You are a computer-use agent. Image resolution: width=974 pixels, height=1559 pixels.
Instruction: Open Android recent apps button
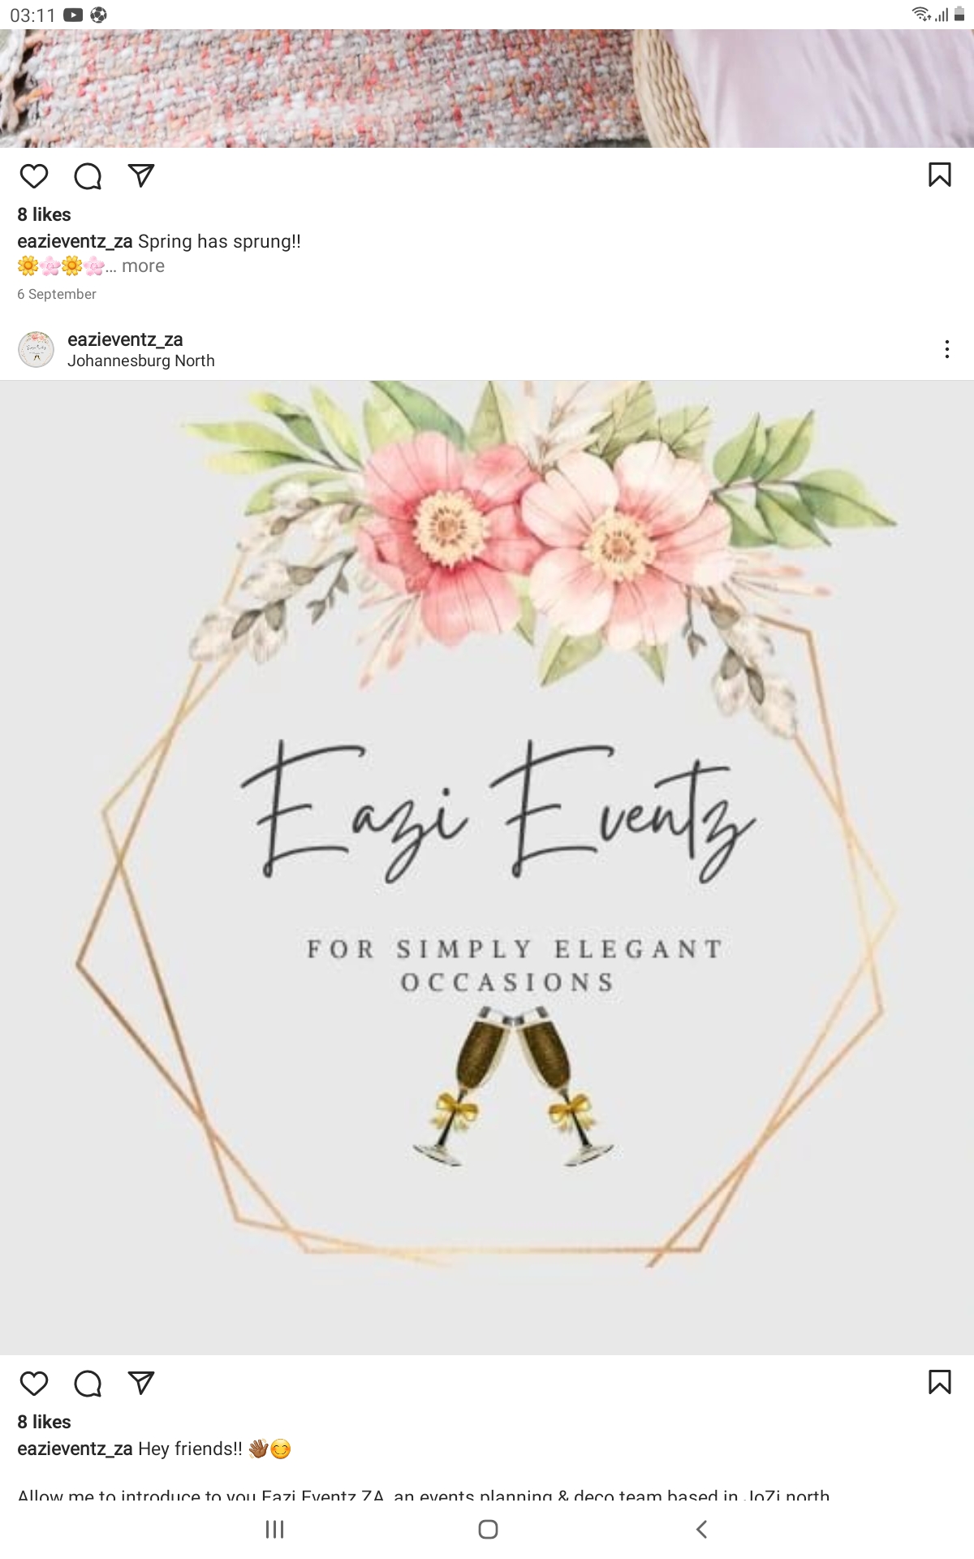(x=275, y=1530)
